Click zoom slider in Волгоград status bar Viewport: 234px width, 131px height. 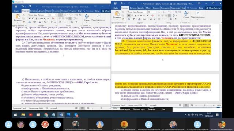tap(205, 105)
